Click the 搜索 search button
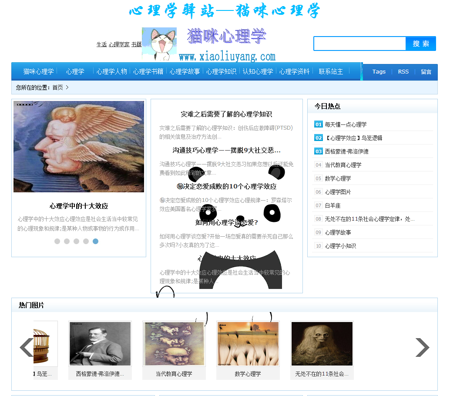This screenshot has height=396, width=450. [421, 44]
